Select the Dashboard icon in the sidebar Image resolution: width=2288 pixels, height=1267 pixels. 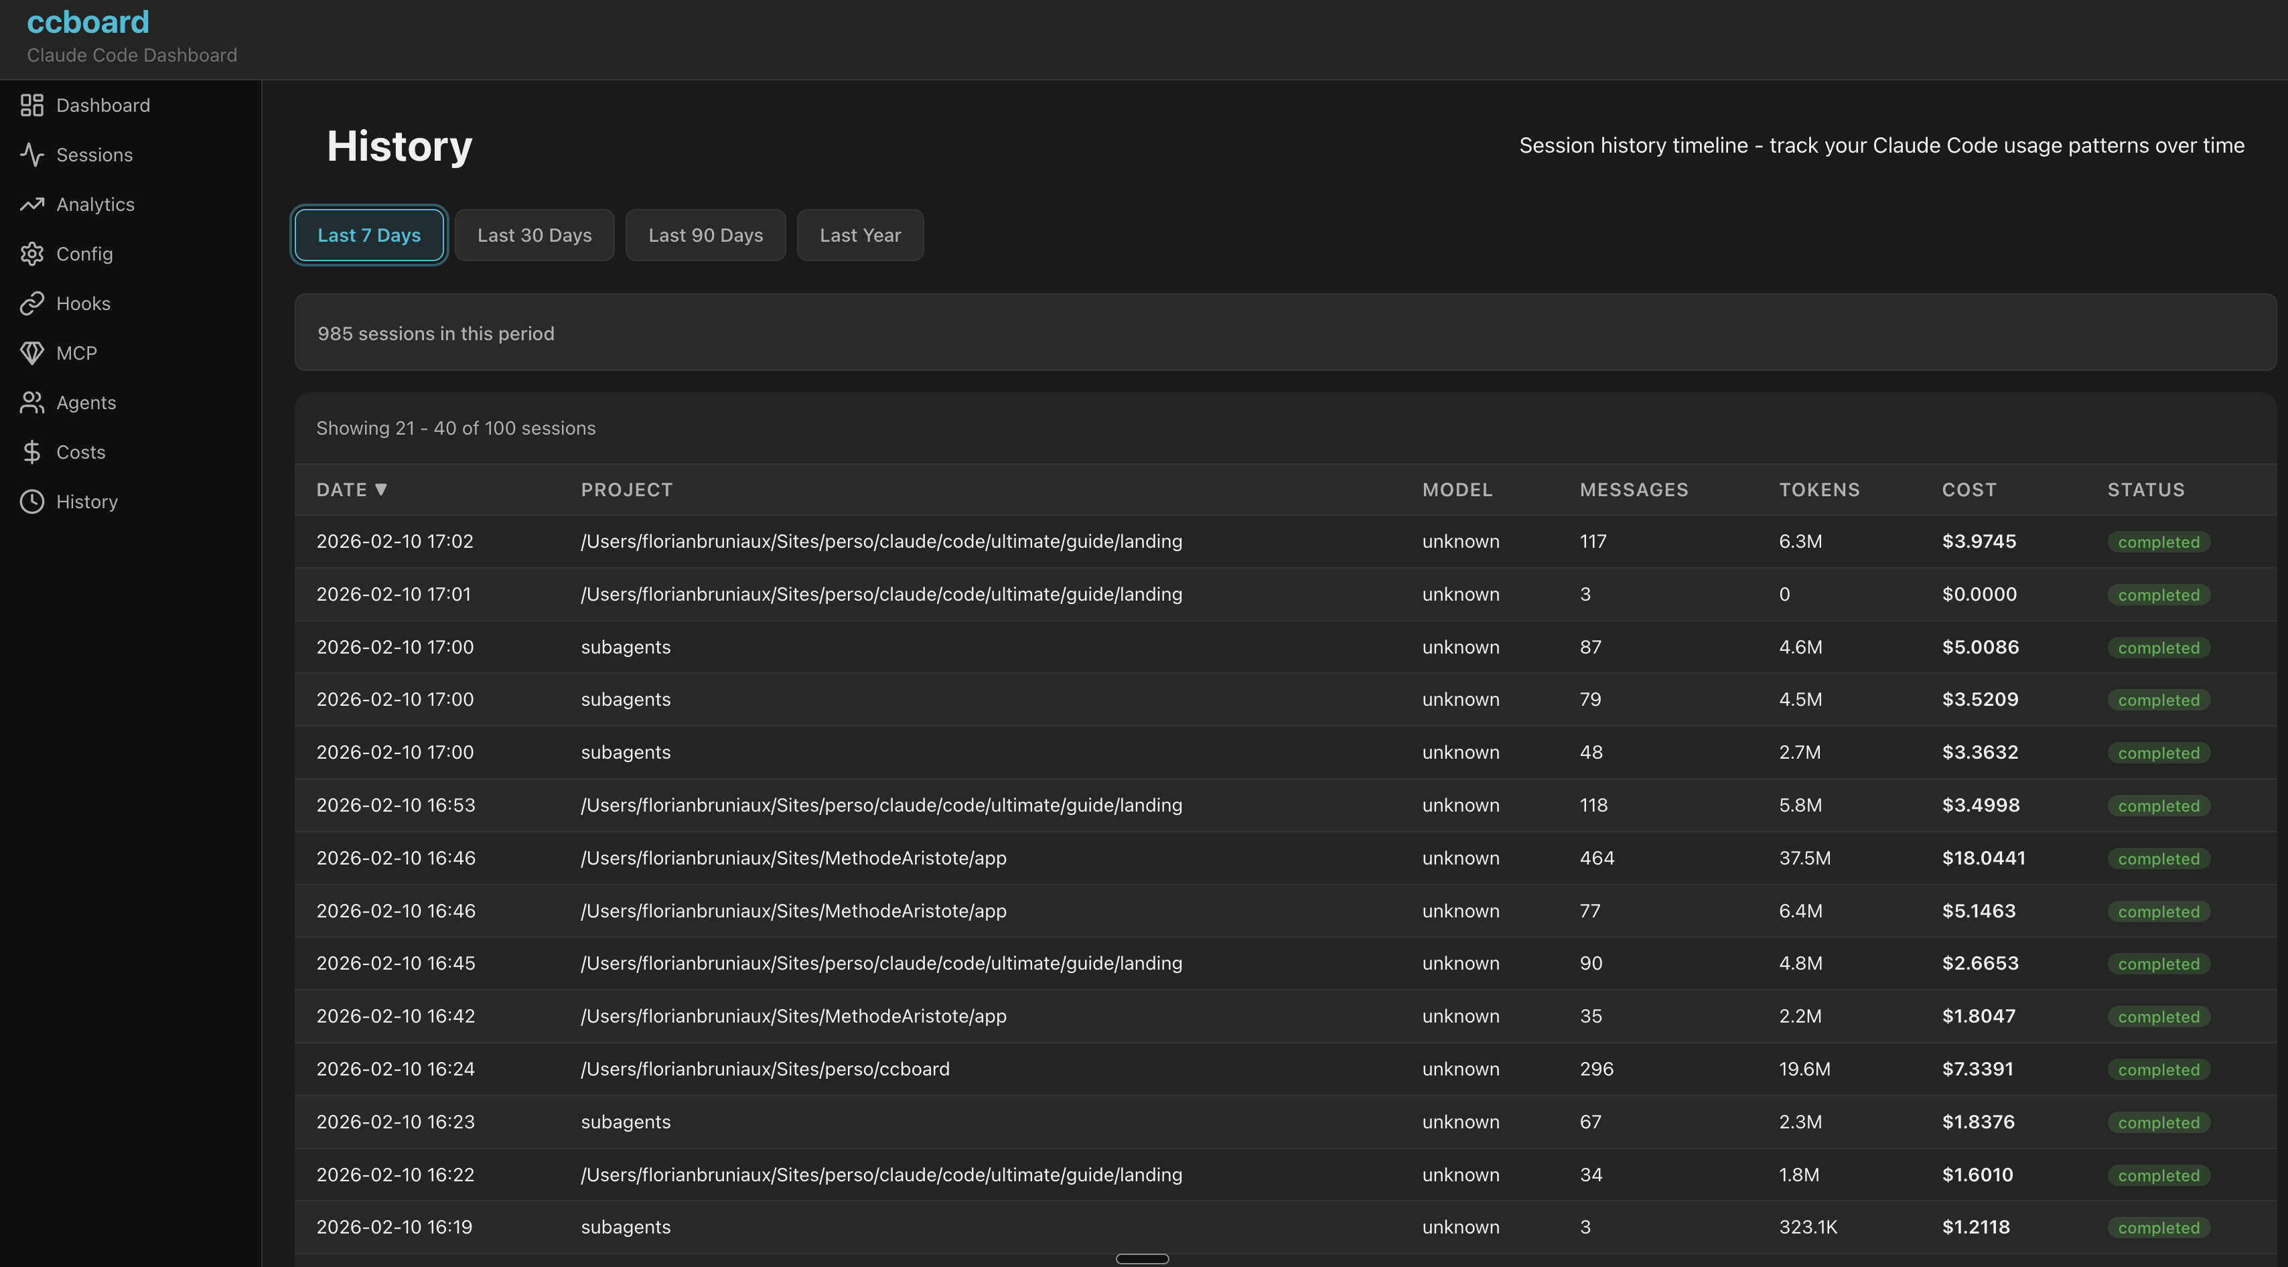(32, 104)
